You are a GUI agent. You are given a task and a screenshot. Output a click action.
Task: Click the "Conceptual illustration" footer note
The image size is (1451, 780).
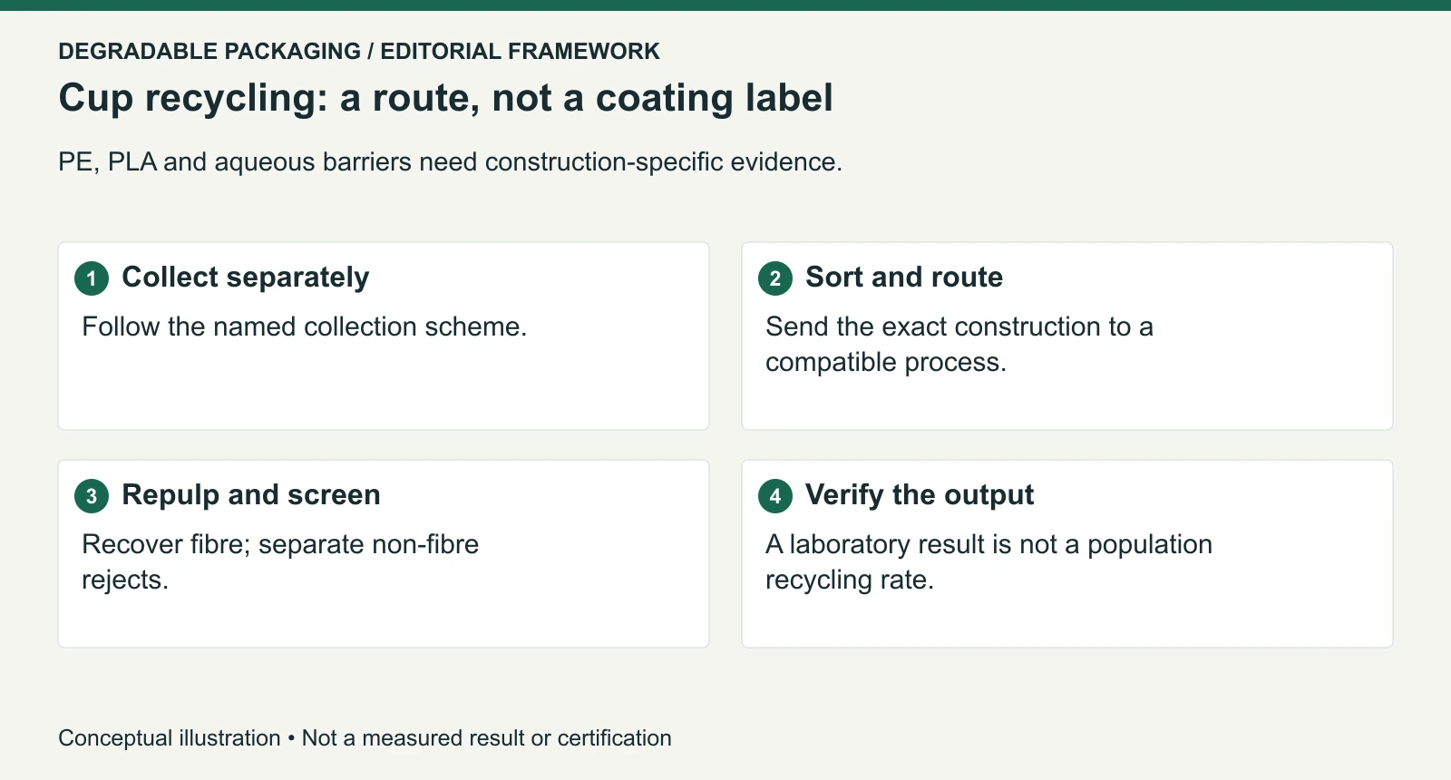pos(365,738)
